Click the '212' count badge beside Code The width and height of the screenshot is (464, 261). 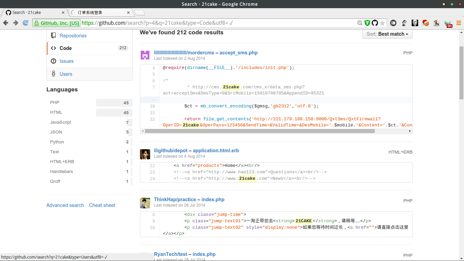pos(123,48)
